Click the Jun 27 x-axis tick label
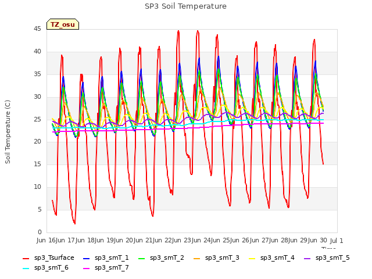This screenshot has height=279, width=372. pos(260,240)
